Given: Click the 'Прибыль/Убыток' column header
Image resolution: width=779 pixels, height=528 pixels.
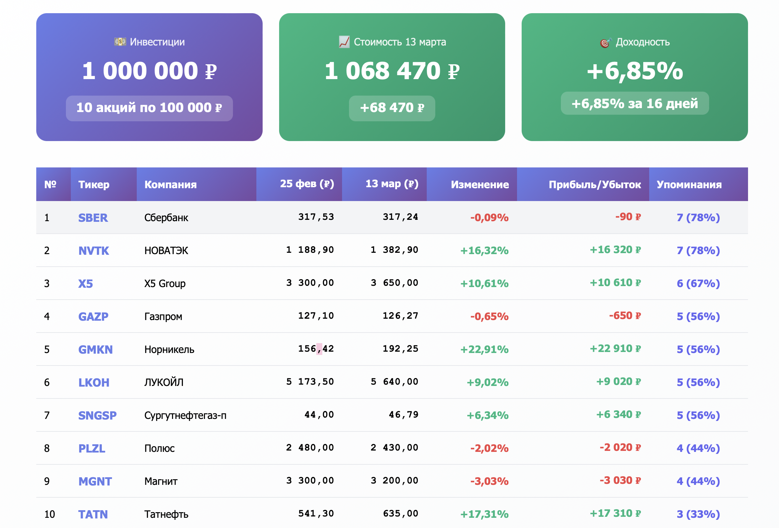Looking at the screenshot, I should pyautogui.click(x=594, y=184).
